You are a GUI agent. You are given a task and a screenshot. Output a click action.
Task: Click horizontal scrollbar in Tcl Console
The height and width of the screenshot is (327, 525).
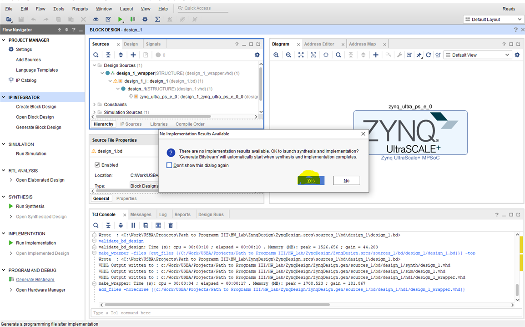pyautogui.click(x=217, y=305)
